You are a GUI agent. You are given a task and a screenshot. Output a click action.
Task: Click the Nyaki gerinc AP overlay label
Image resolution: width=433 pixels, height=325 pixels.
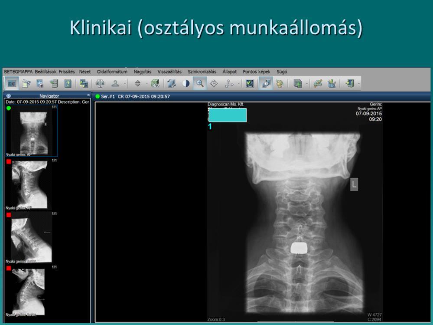click(x=370, y=109)
